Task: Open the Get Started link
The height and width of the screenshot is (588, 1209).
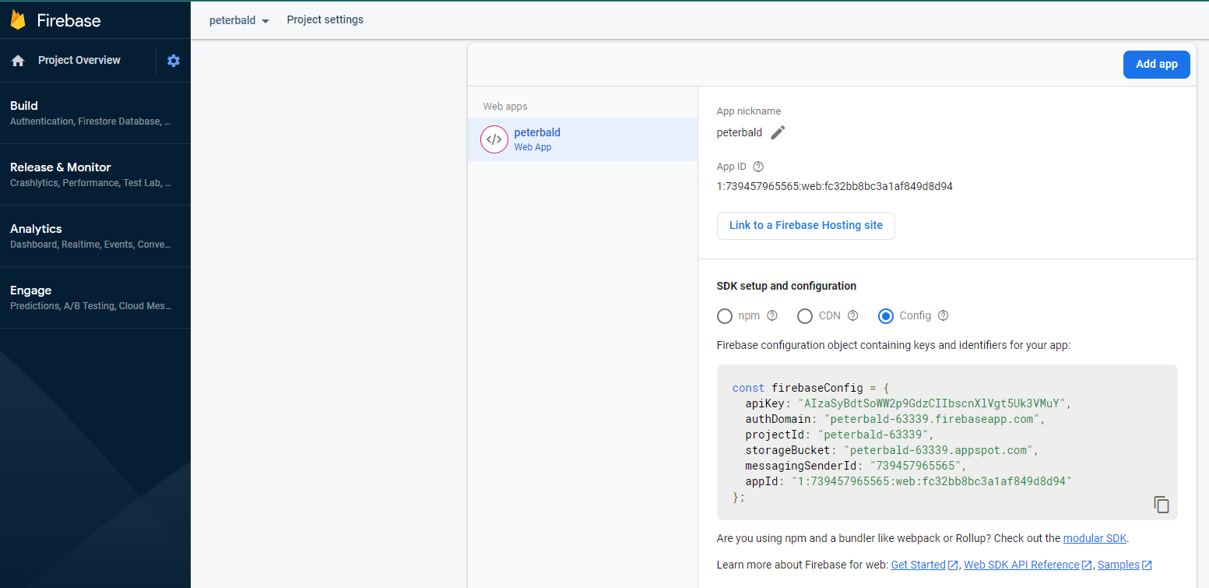Action: point(918,565)
